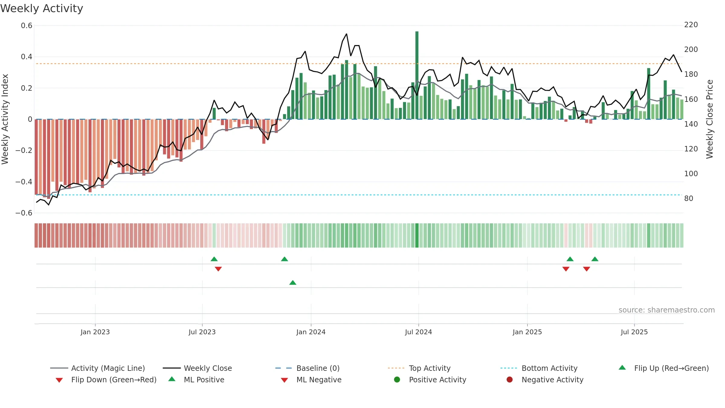The height and width of the screenshot is (408, 725).
Task: Click the 0.6 left axis tick label
Action: pyautogui.click(x=27, y=26)
